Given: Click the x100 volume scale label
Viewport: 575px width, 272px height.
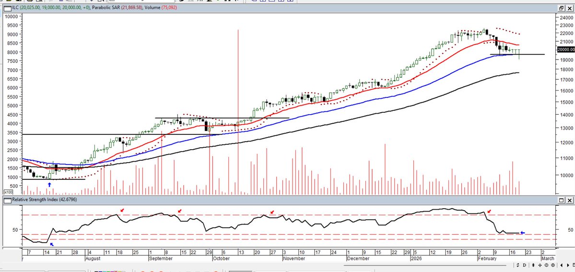Looking at the screenshot, I should (8, 192).
